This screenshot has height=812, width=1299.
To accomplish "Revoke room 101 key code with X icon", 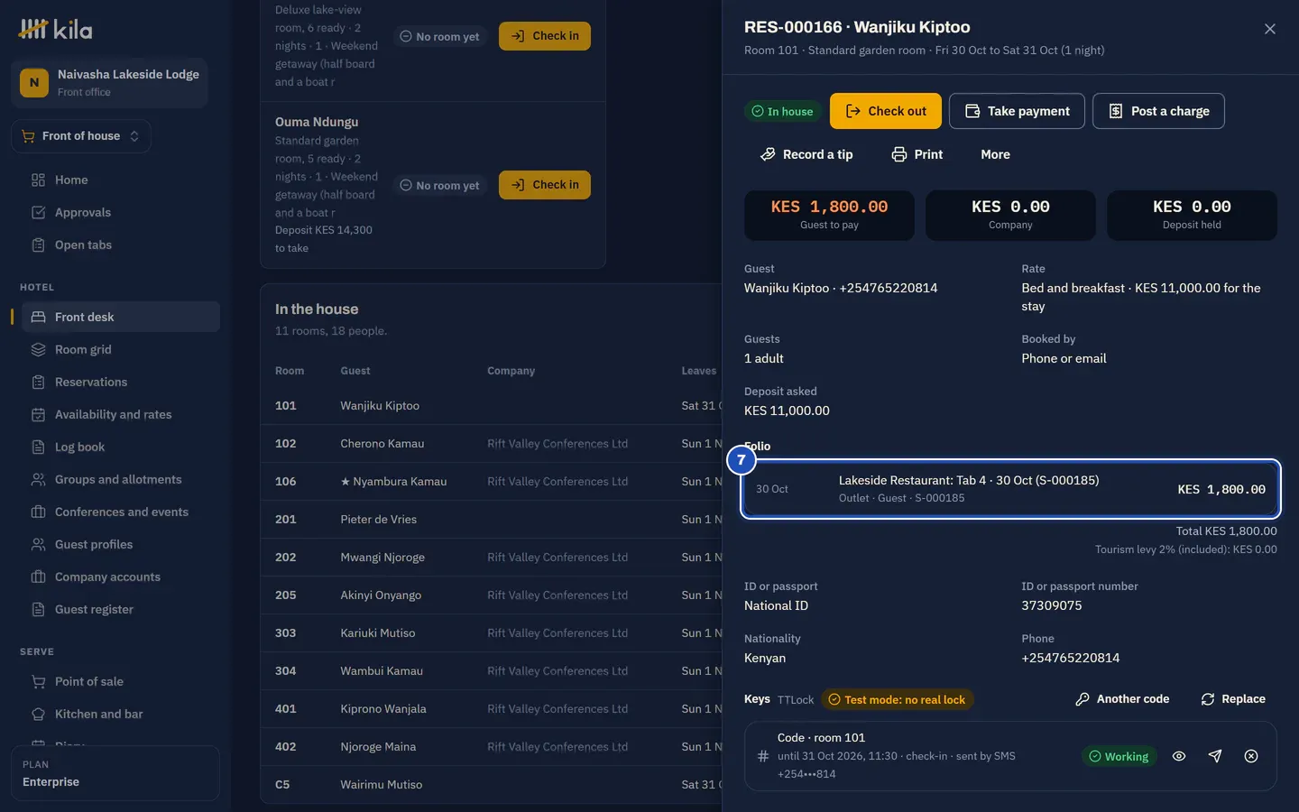I will click(1251, 756).
